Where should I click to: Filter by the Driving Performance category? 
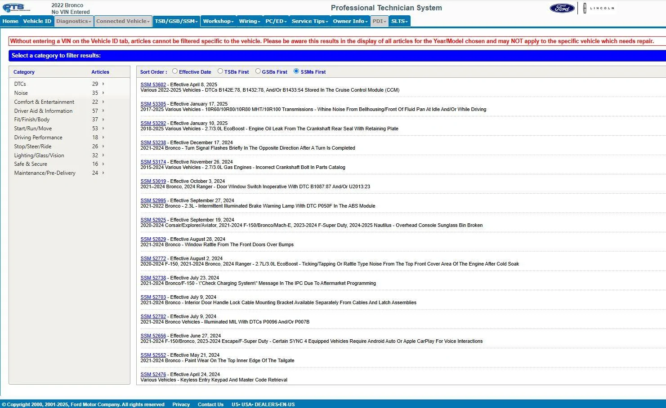pyautogui.click(x=38, y=137)
